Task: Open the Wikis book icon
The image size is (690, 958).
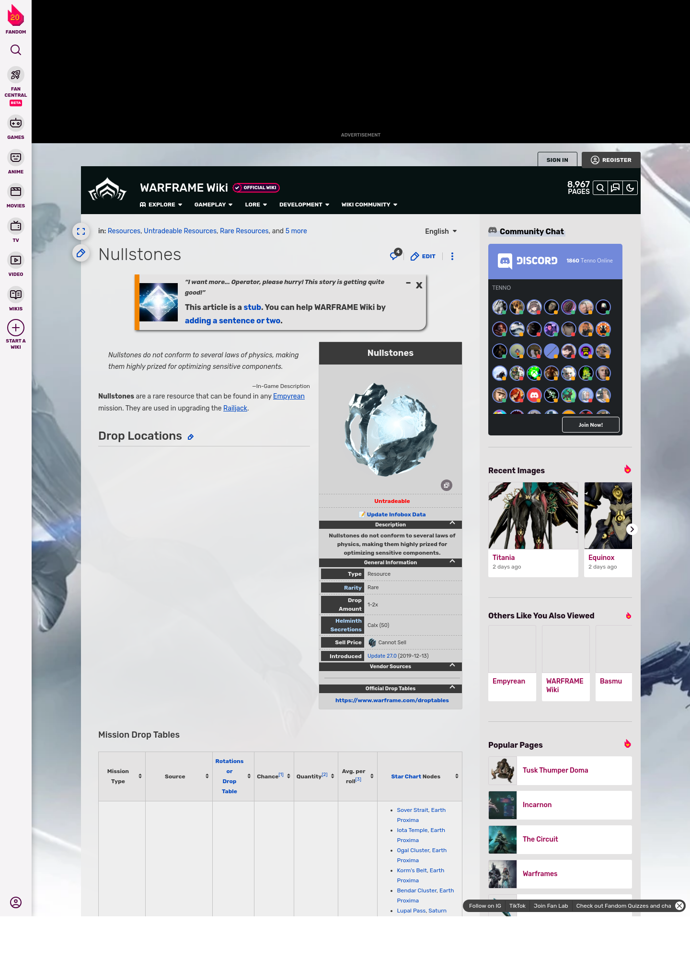Action: (x=16, y=294)
